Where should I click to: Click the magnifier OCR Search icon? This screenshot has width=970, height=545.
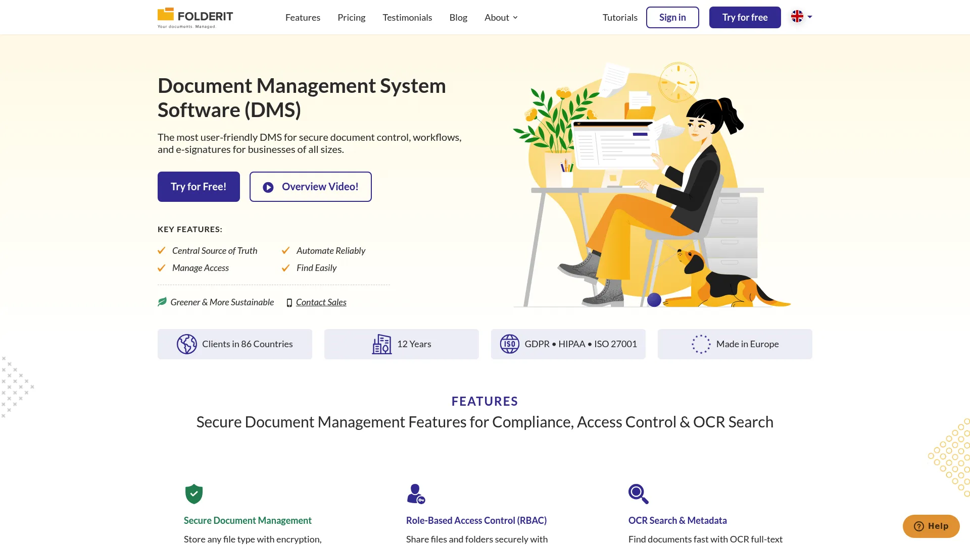(639, 494)
